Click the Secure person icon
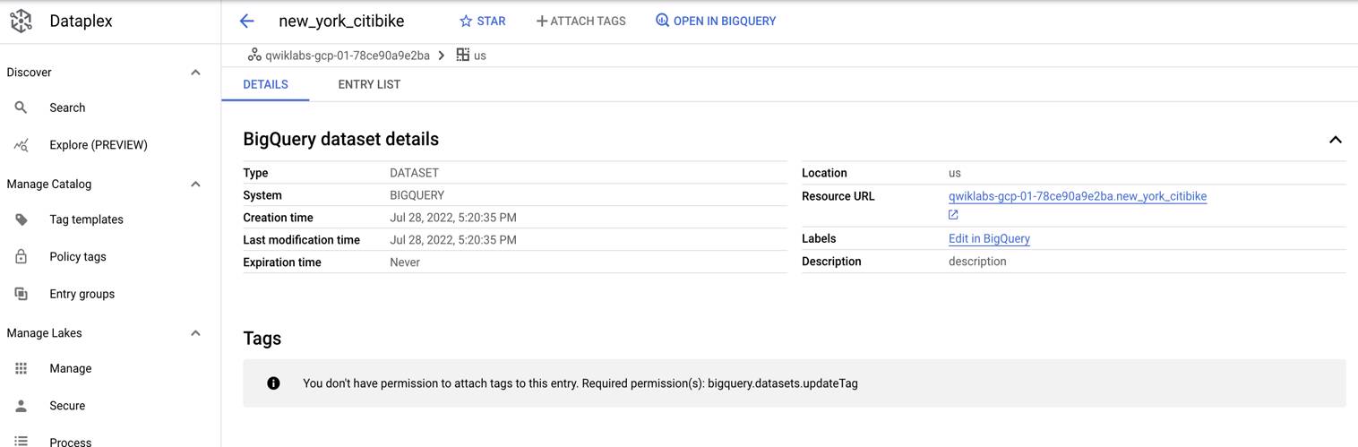1358x447 pixels. tap(21, 406)
